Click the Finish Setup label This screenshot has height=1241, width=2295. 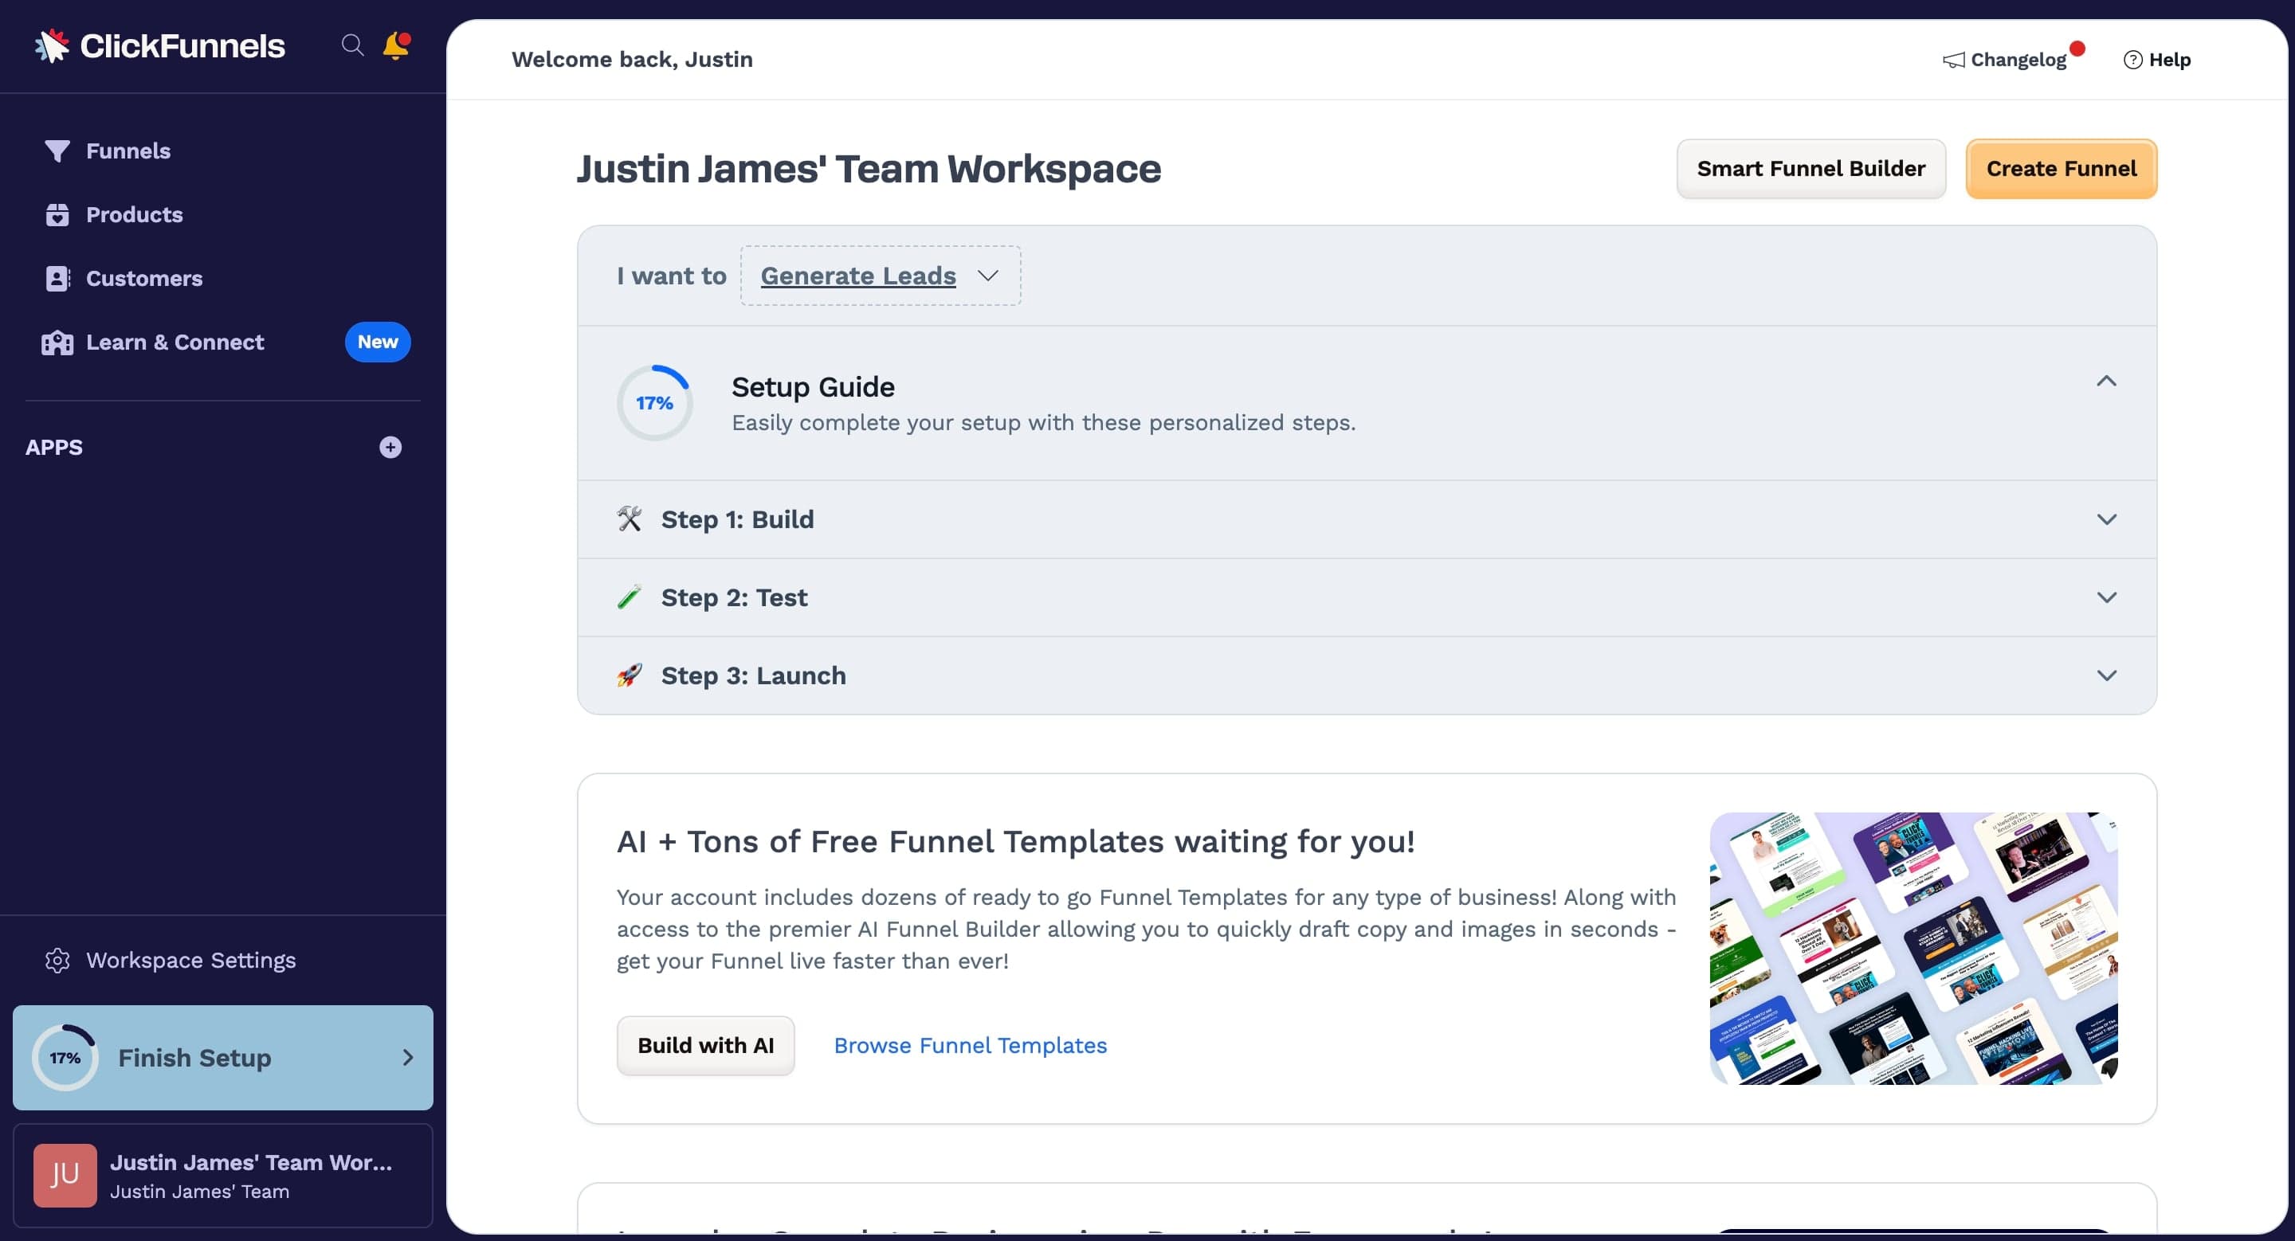[x=194, y=1058]
